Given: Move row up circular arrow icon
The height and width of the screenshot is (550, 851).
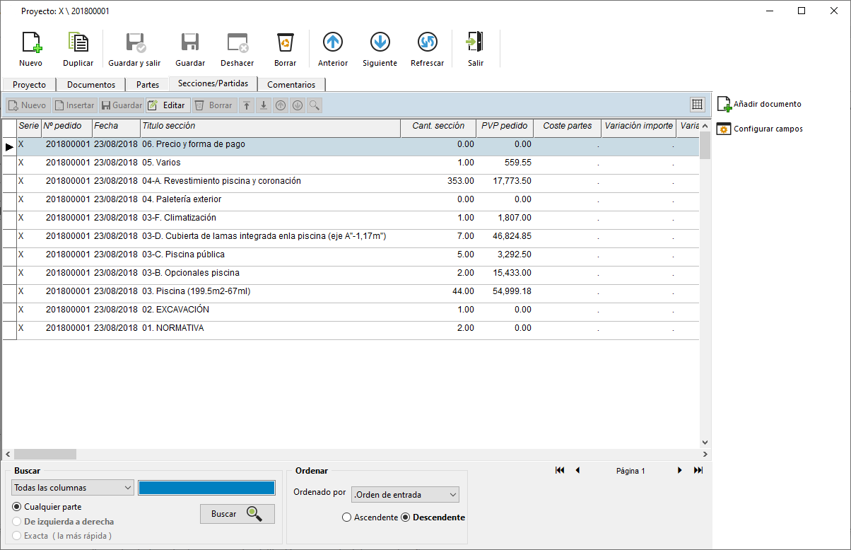Looking at the screenshot, I should [281, 105].
